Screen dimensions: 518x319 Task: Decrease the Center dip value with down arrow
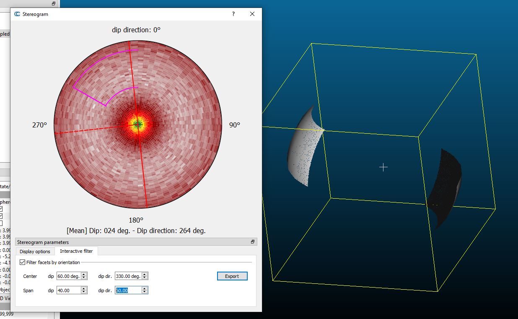click(84, 278)
